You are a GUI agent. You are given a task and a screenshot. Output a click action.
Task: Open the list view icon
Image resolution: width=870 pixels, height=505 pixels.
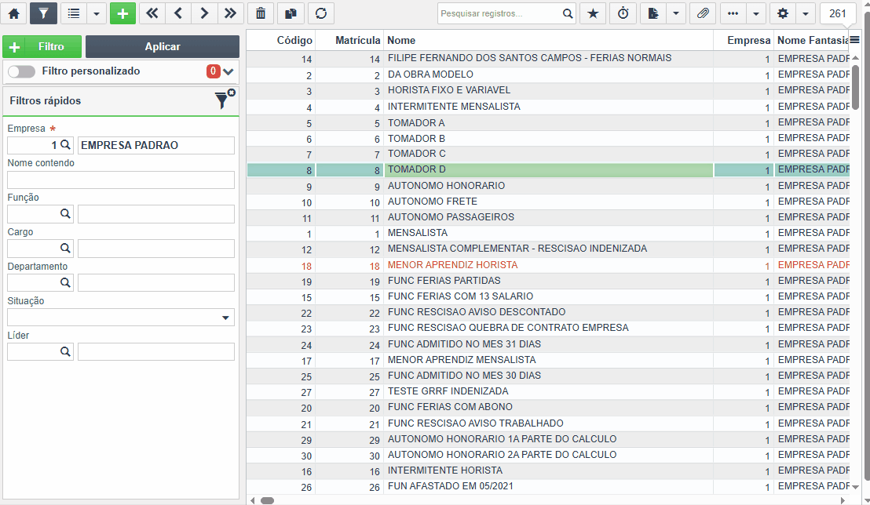click(74, 13)
